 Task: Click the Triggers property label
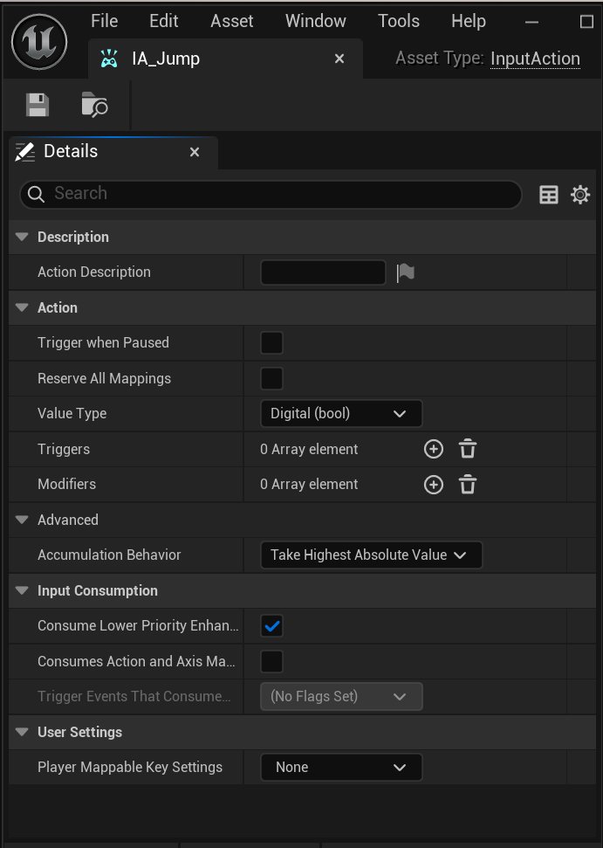click(64, 449)
